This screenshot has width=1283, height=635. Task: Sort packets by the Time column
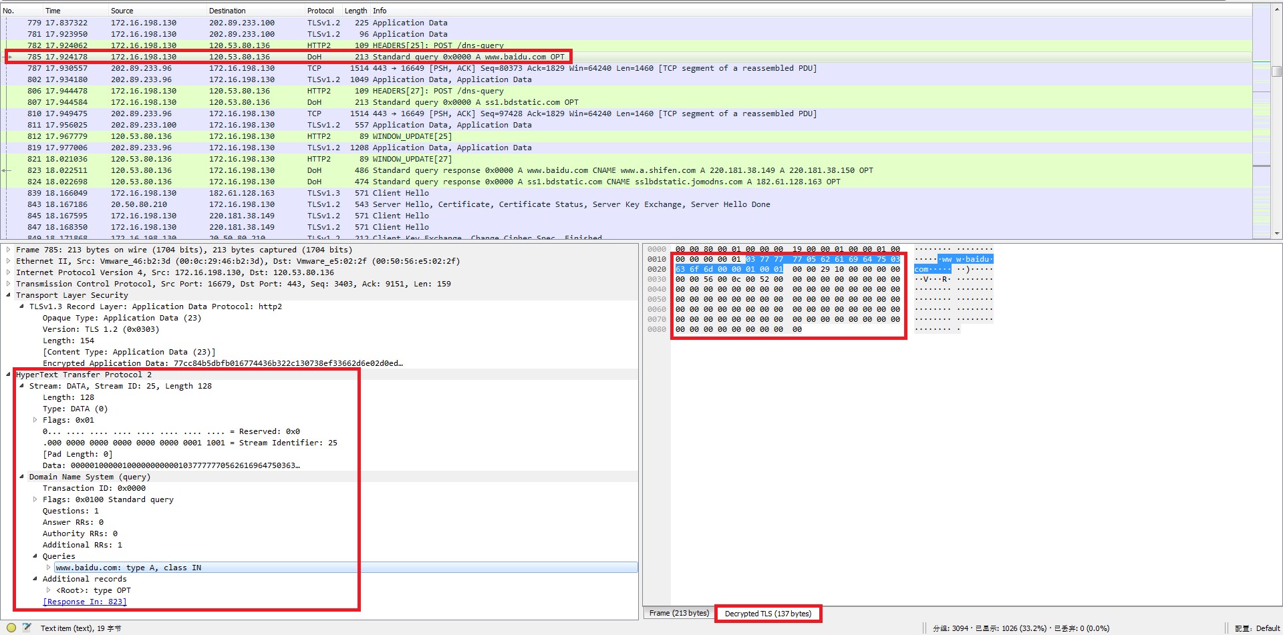(x=75, y=11)
